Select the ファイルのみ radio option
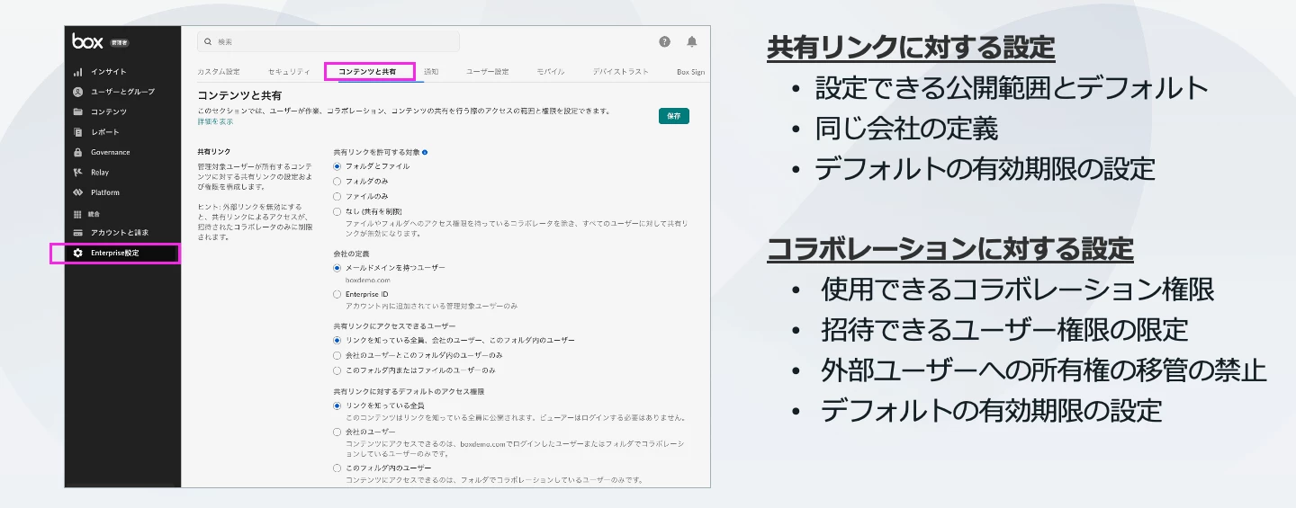This screenshot has width=1296, height=508. click(x=337, y=196)
